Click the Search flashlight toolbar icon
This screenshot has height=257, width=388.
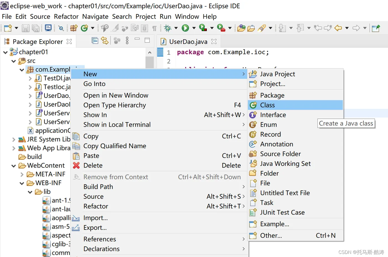(x=262, y=28)
